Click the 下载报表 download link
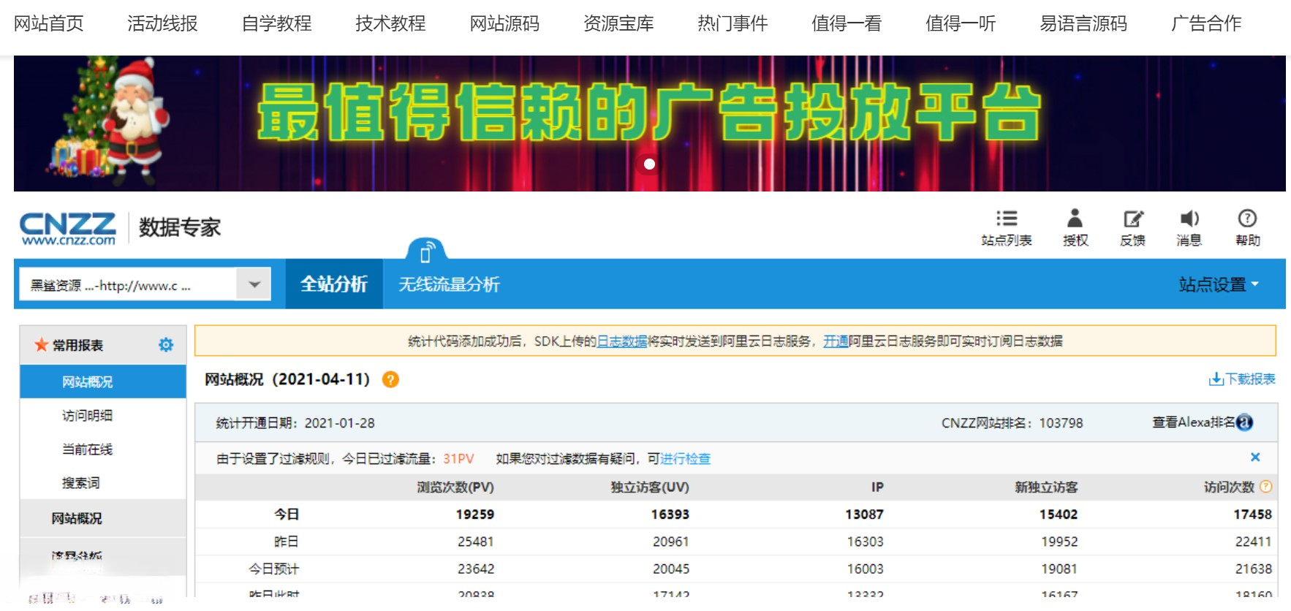Image resolution: width=1291 pixels, height=611 pixels. pyautogui.click(x=1242, y=379)
